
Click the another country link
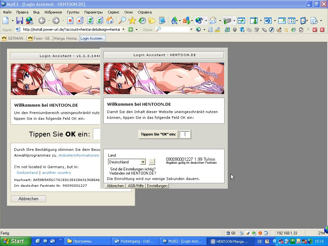pyautogui.click(x=56, y=173)
